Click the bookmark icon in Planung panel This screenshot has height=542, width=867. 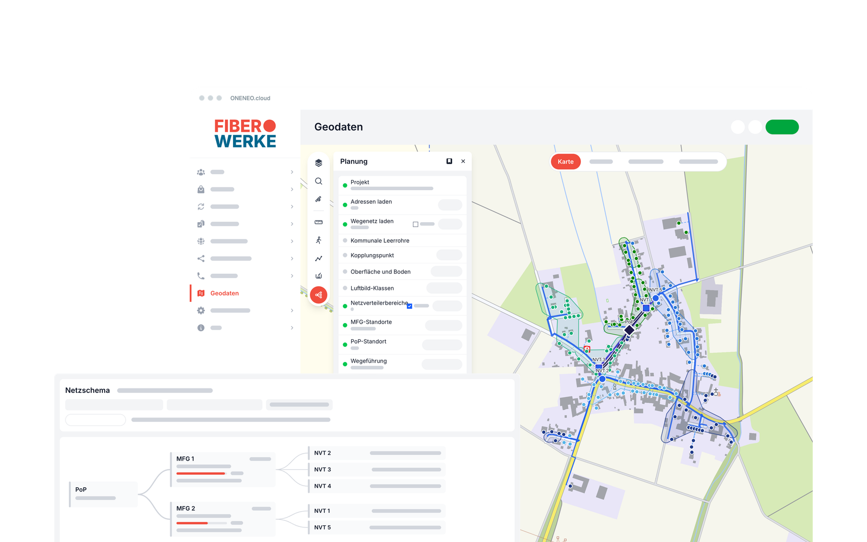pyautogui.click(x=449, y=162)
